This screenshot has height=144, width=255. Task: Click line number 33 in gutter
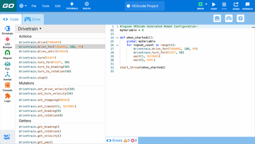point(112,71)
